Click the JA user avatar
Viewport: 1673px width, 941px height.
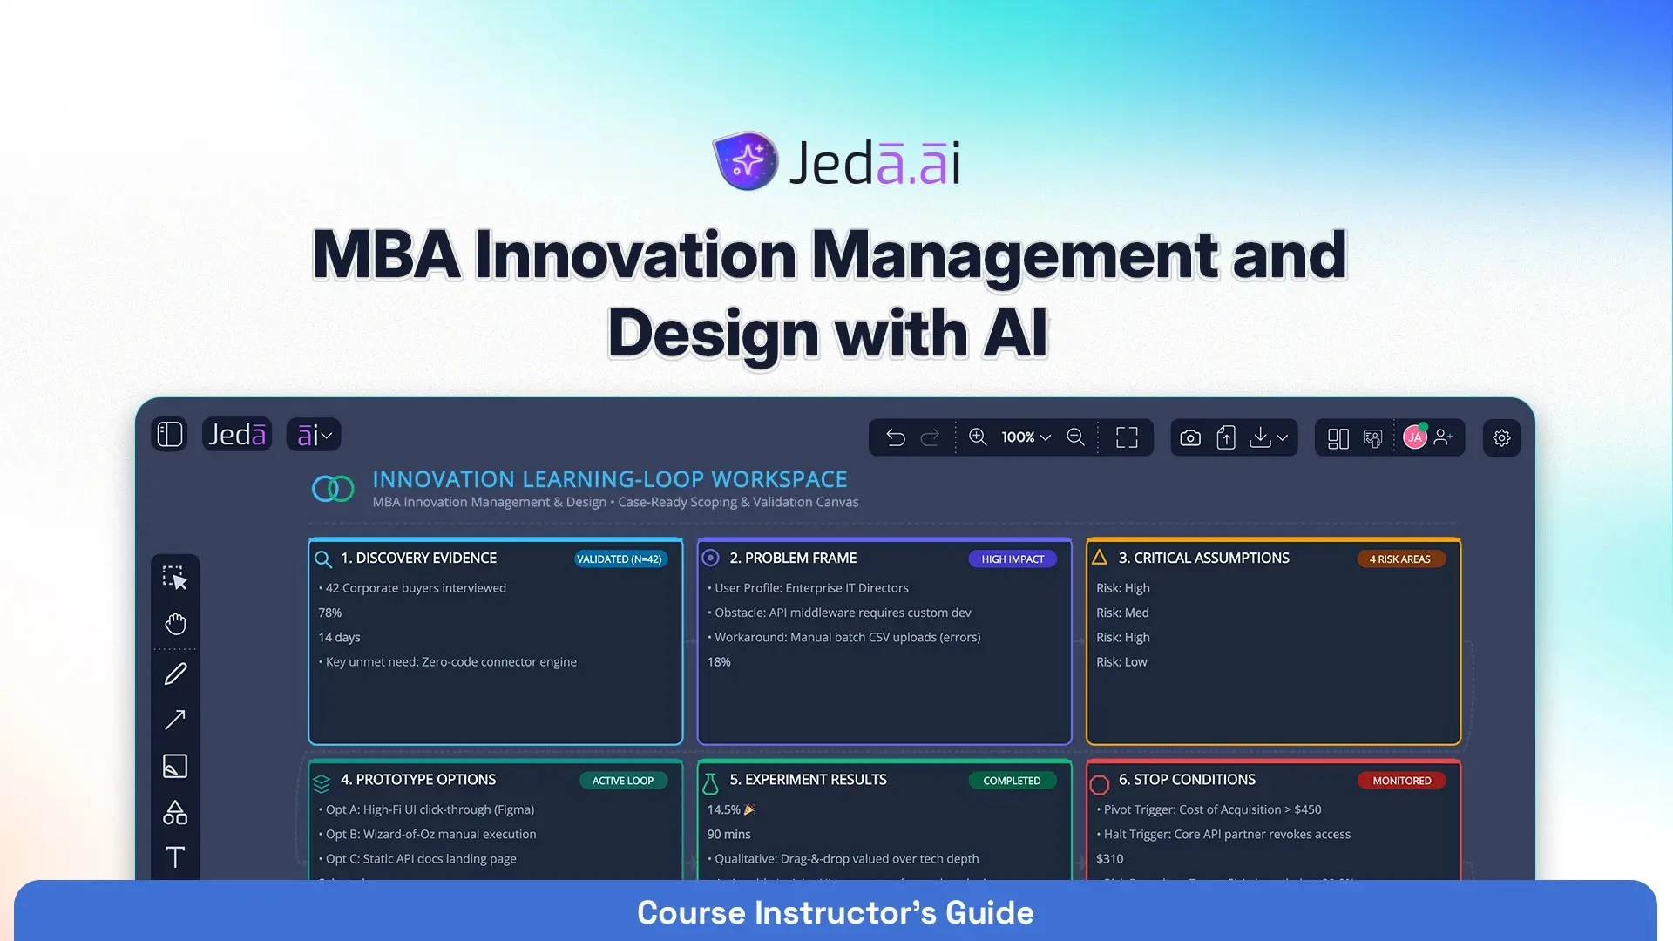(1415, 437)
